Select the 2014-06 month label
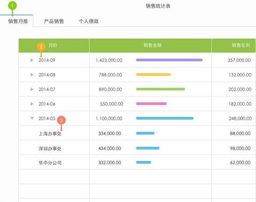The width and height of the screenshot is (256, 202). click(47, 104)
